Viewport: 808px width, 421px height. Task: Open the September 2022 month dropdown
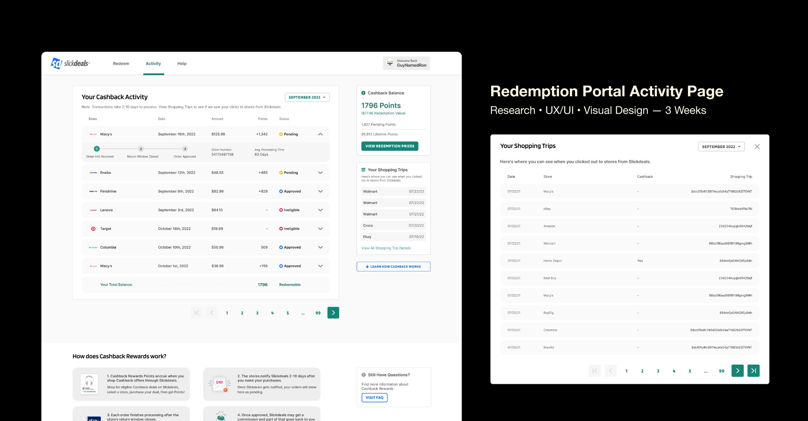pos(307,97)
